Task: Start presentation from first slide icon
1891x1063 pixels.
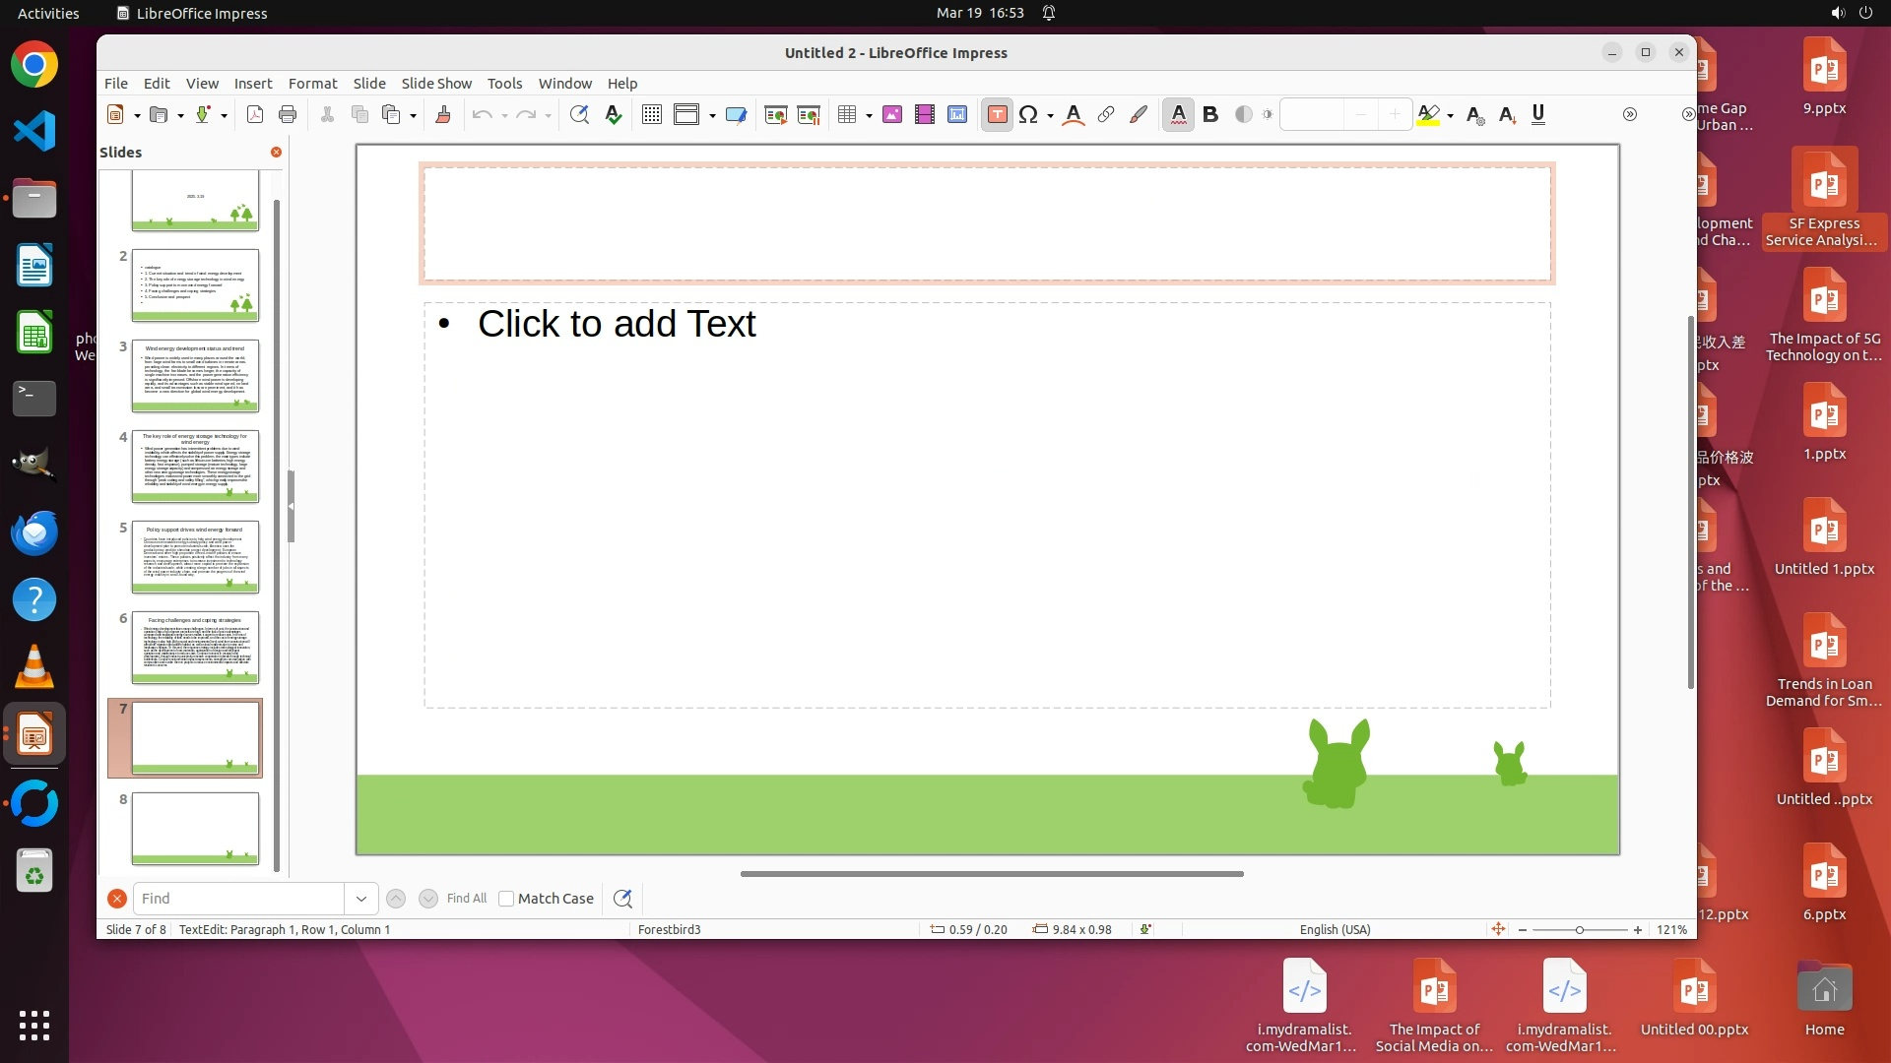Action: point(775,115)
